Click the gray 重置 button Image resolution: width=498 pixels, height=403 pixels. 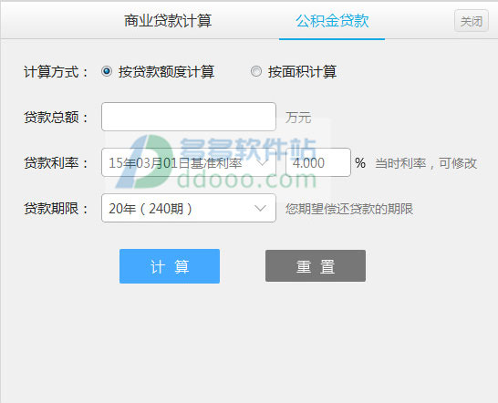pyautogui.click(x=316, y=266)
